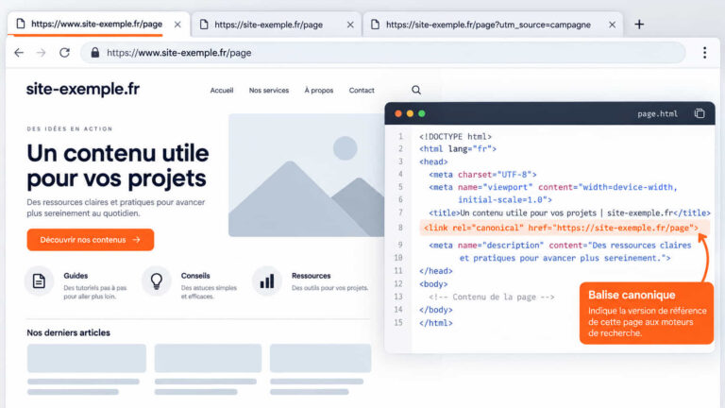The image size is (725, 408).
Task: Close the utm_source=campagne tab
Action: pos(612,25)
